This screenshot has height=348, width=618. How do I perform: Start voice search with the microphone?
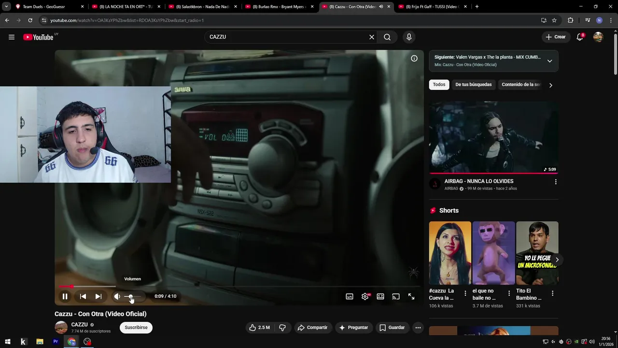(x=409, y=37)
